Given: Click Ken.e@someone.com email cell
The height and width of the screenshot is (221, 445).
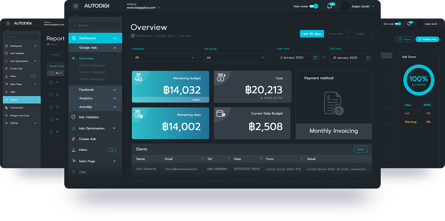Looking at the screenshot, I should point(181,169).
